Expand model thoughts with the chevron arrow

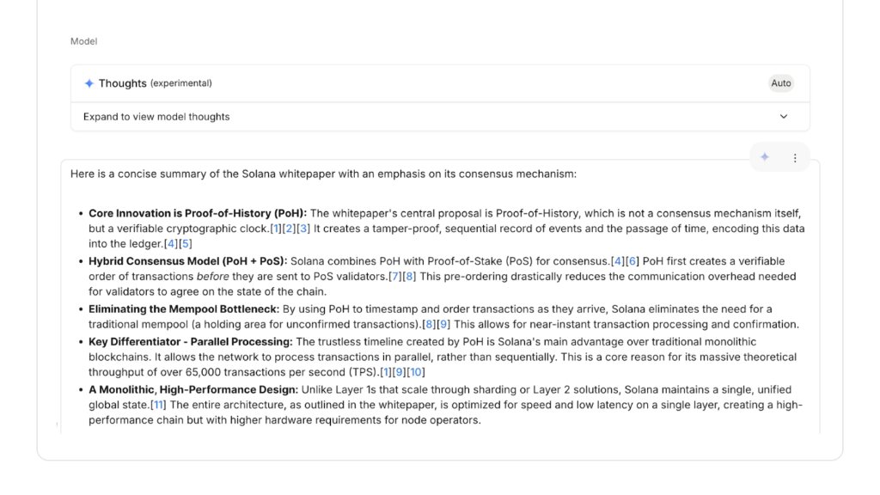(x=784, y=117)
